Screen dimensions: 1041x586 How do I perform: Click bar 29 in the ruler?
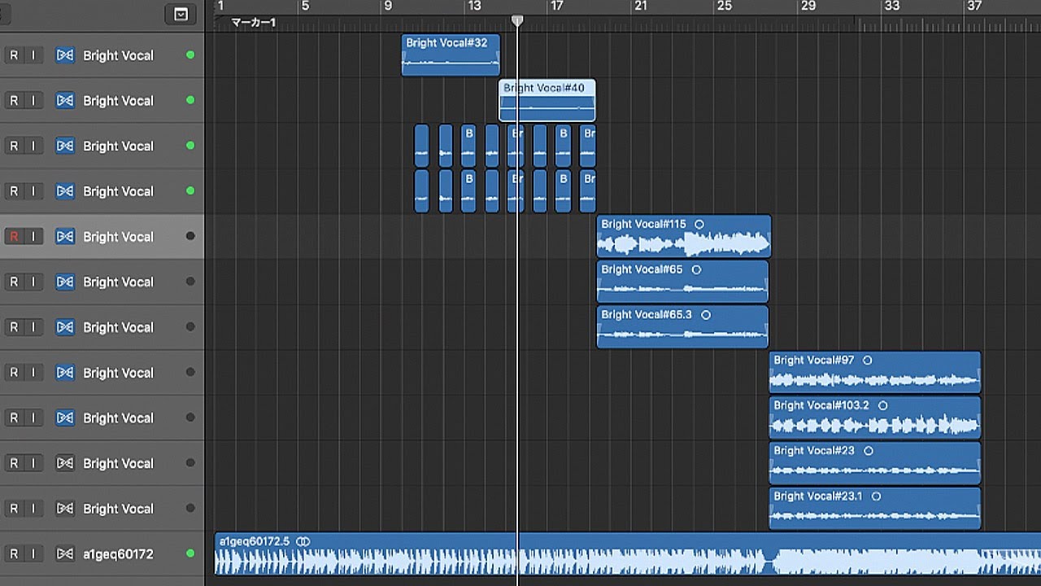click(808, 7)
